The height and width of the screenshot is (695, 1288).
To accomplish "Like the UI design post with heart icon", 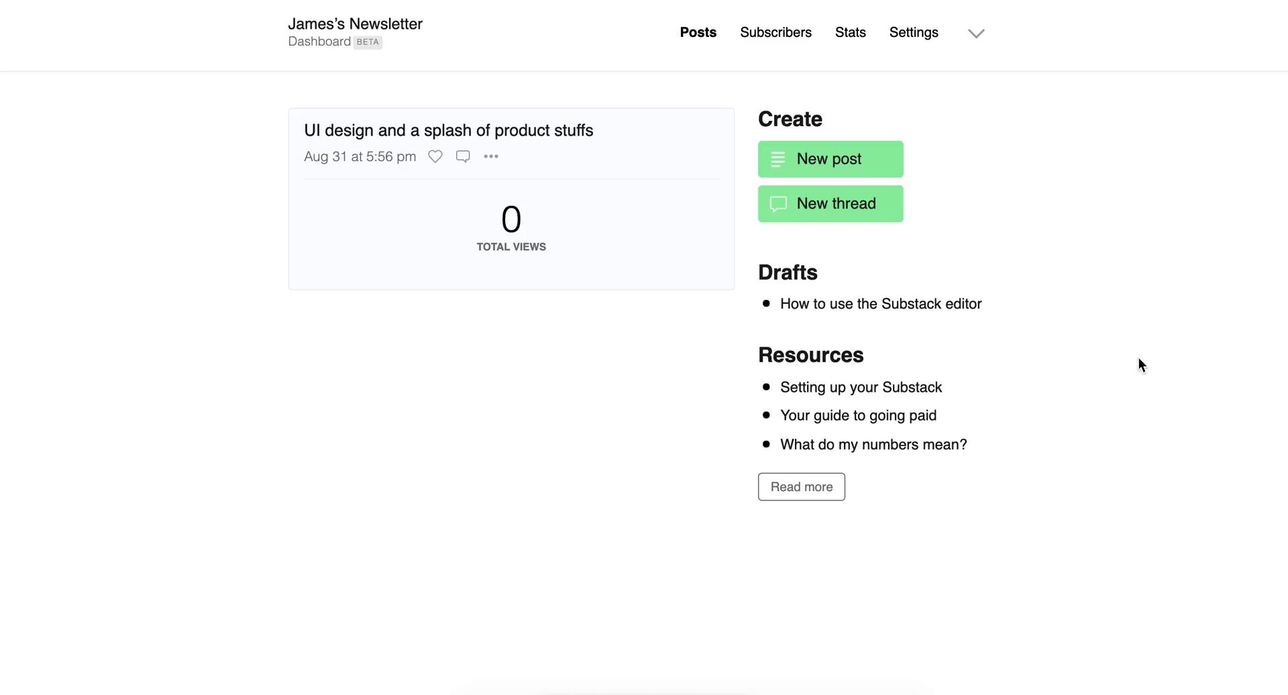I will coord(435,156).
